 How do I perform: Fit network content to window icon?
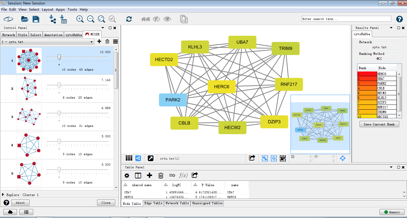pos(102,19)
